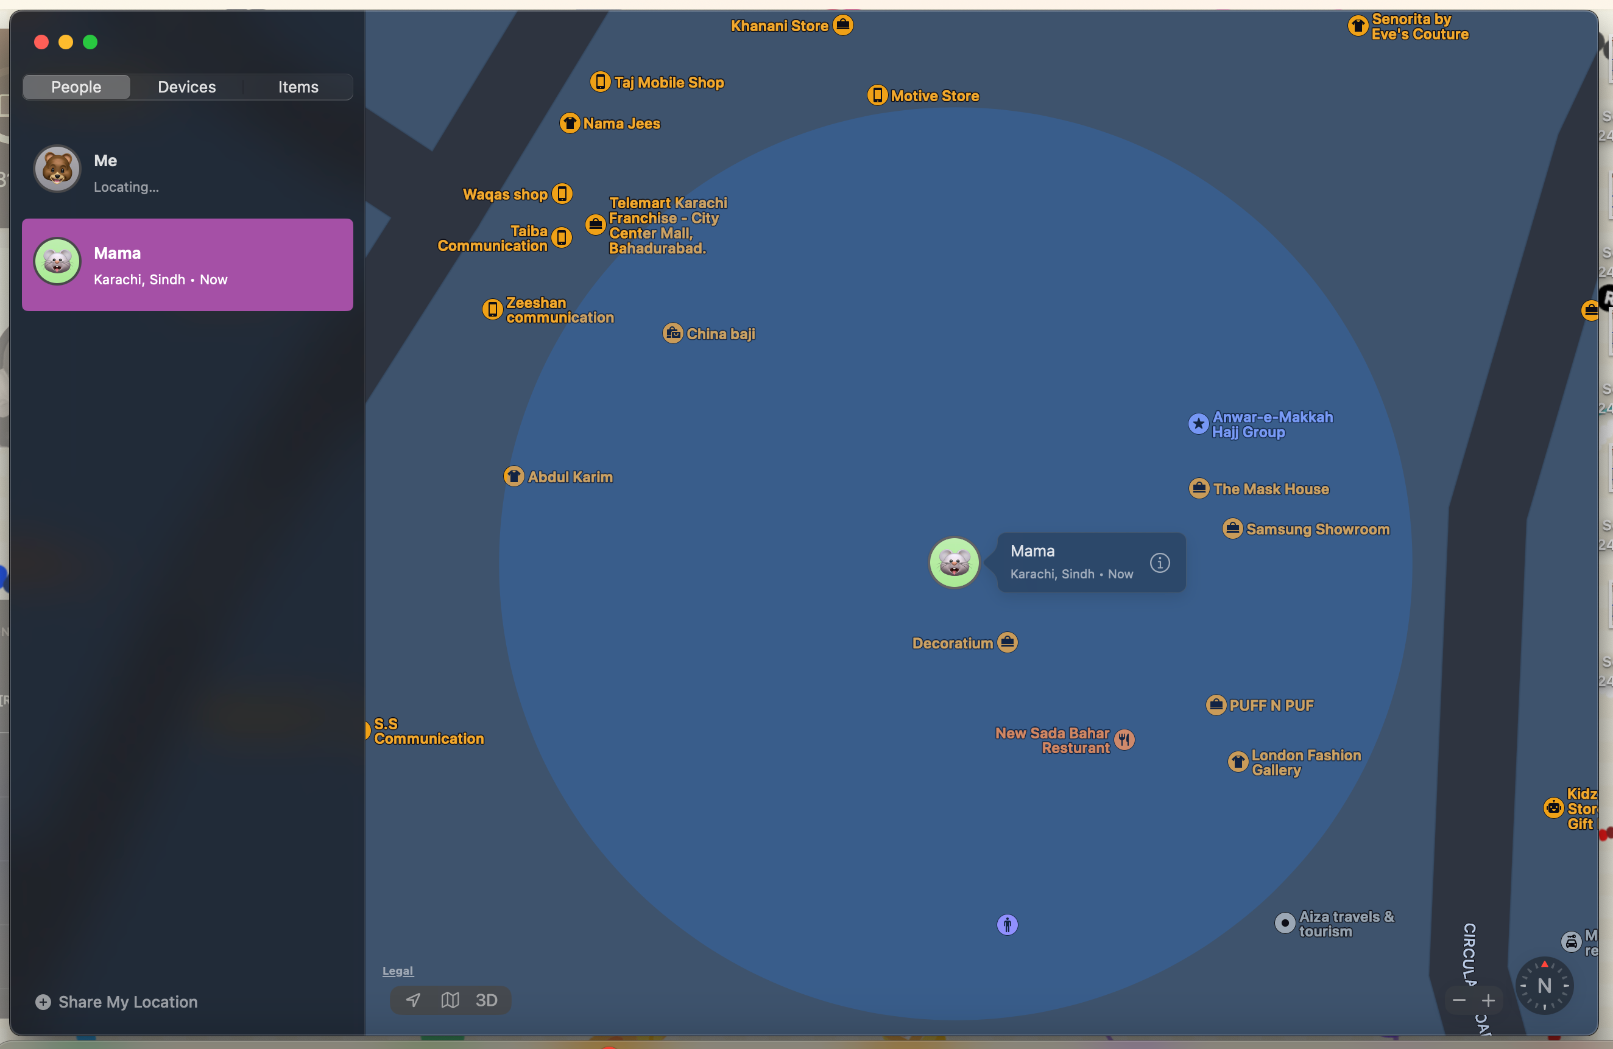Click the New Sada Bahar Resturant icon
Image resolution: width=1613 pixels, height=1049 pixels.
point(1124,740)
